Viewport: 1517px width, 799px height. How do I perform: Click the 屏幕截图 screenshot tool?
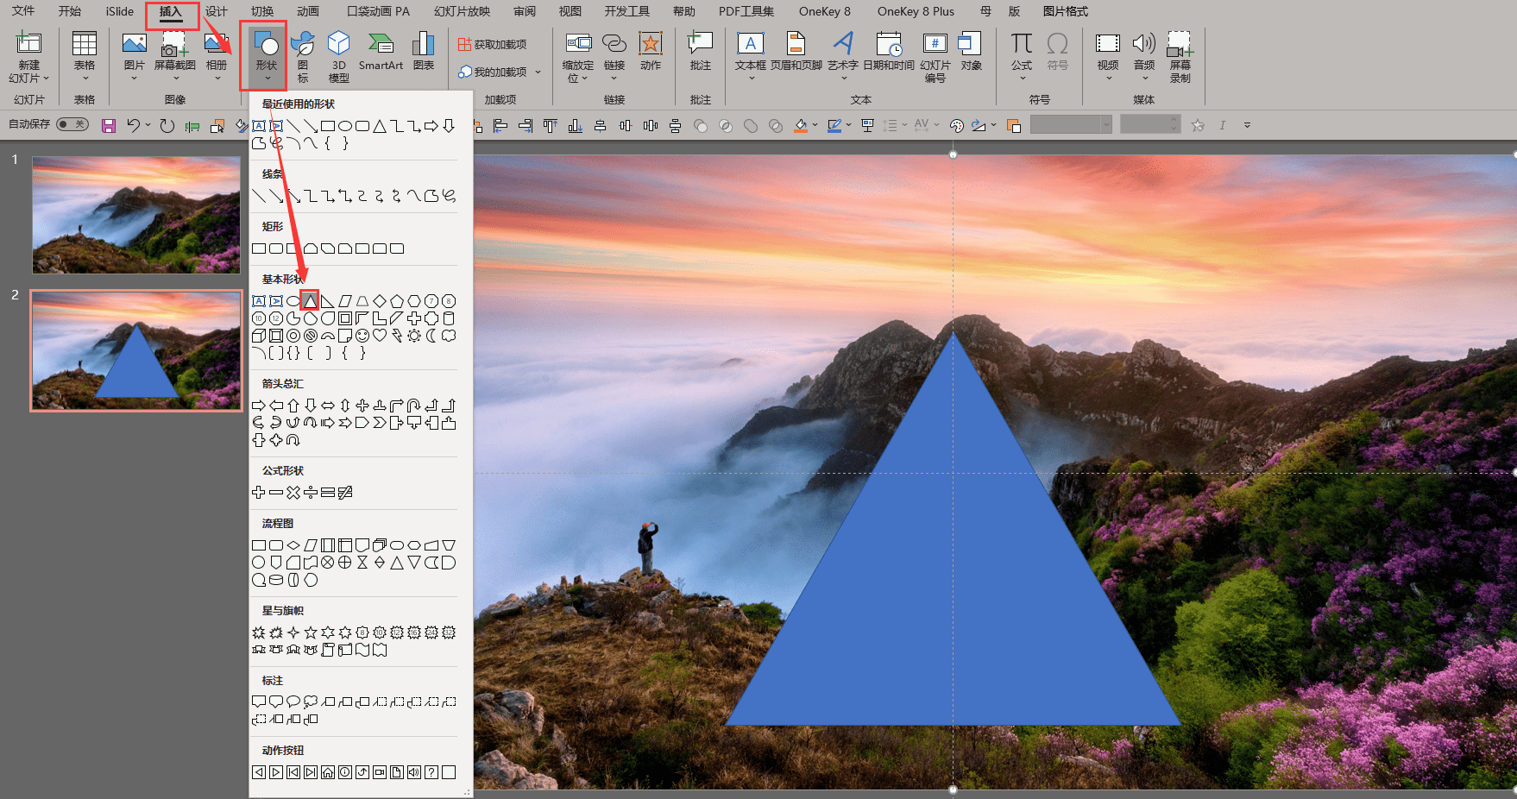point(175,57)
